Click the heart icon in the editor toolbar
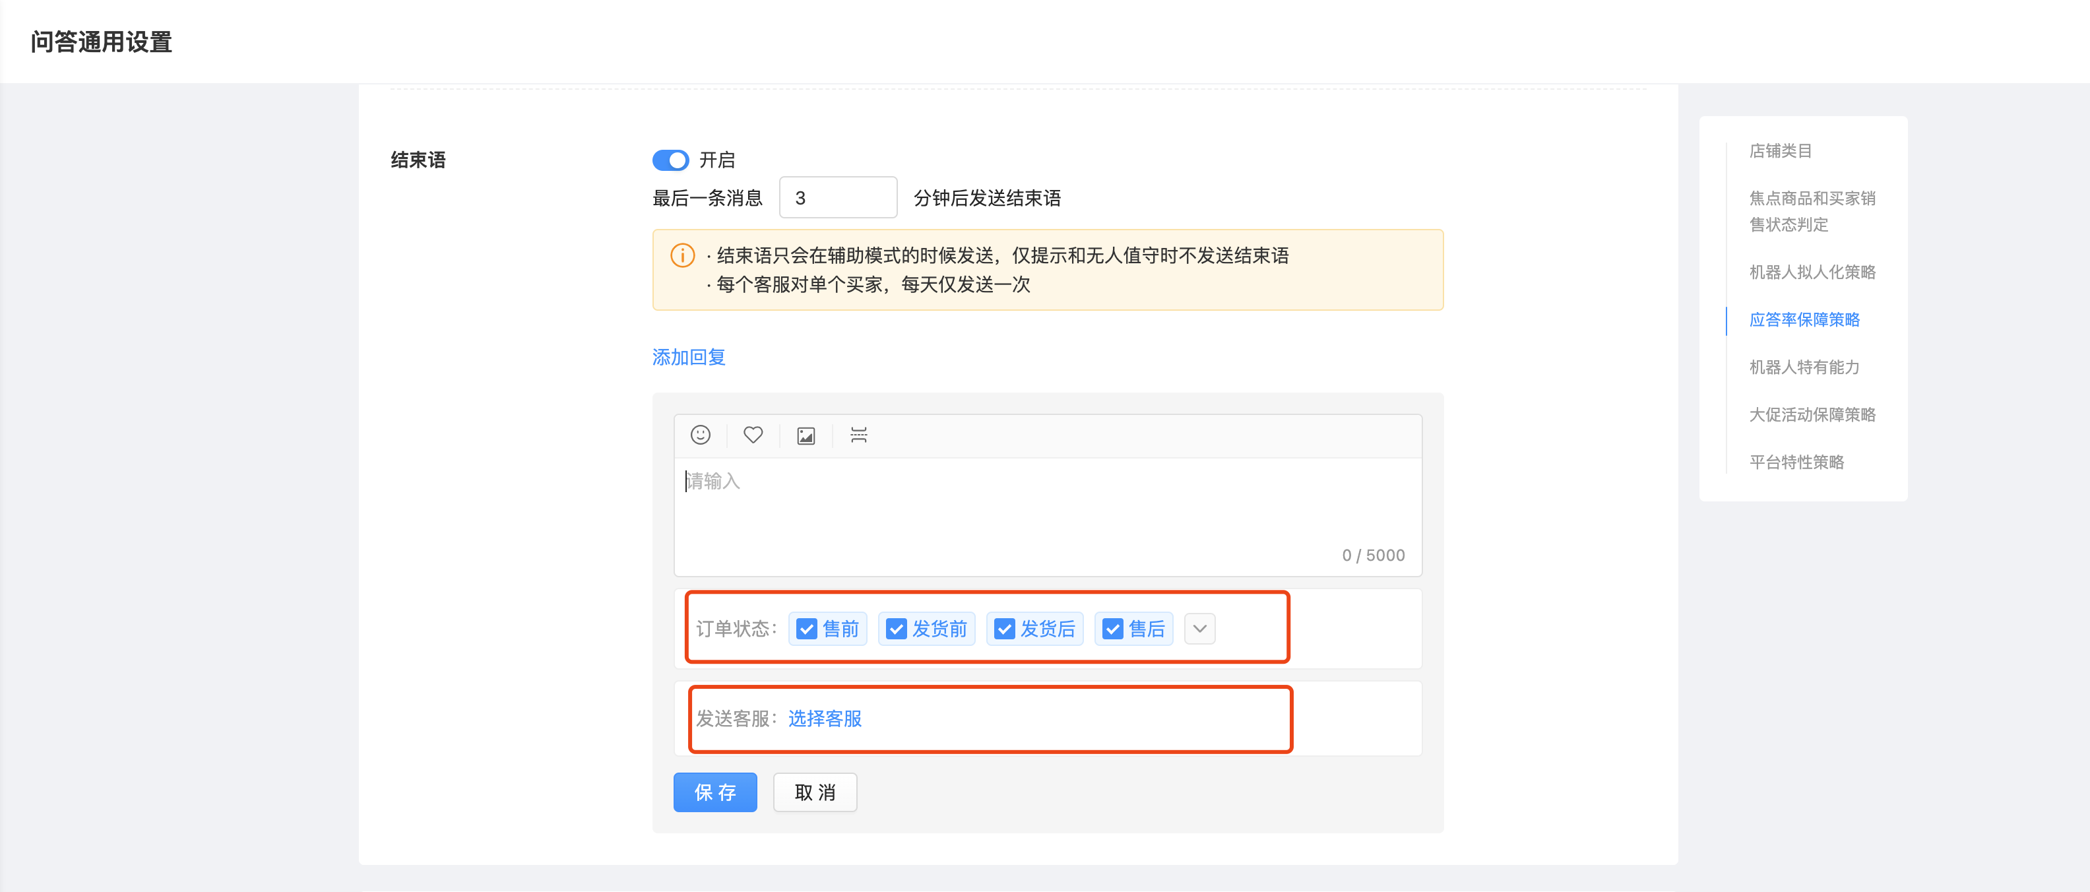Image resolution: width=2090 pixels, height=892 pixels. (753, 435)
